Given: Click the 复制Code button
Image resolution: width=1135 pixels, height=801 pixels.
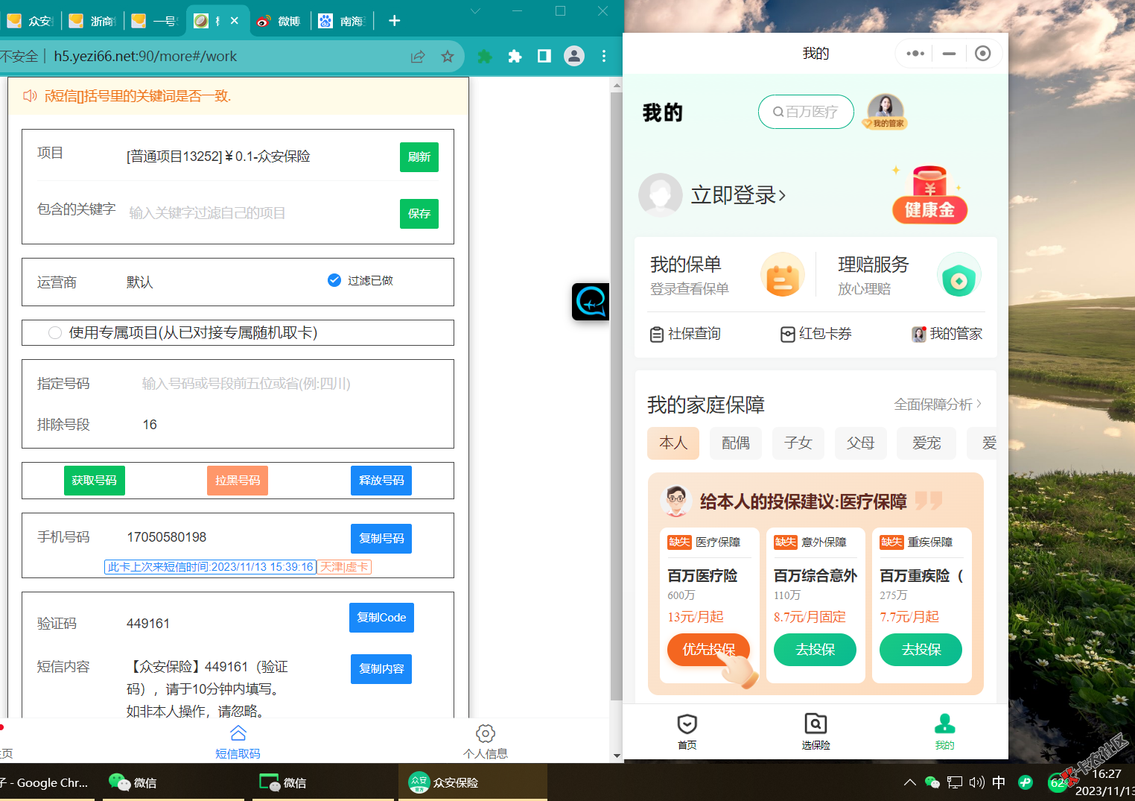Looking at the screenshot, I should [381, 618].
